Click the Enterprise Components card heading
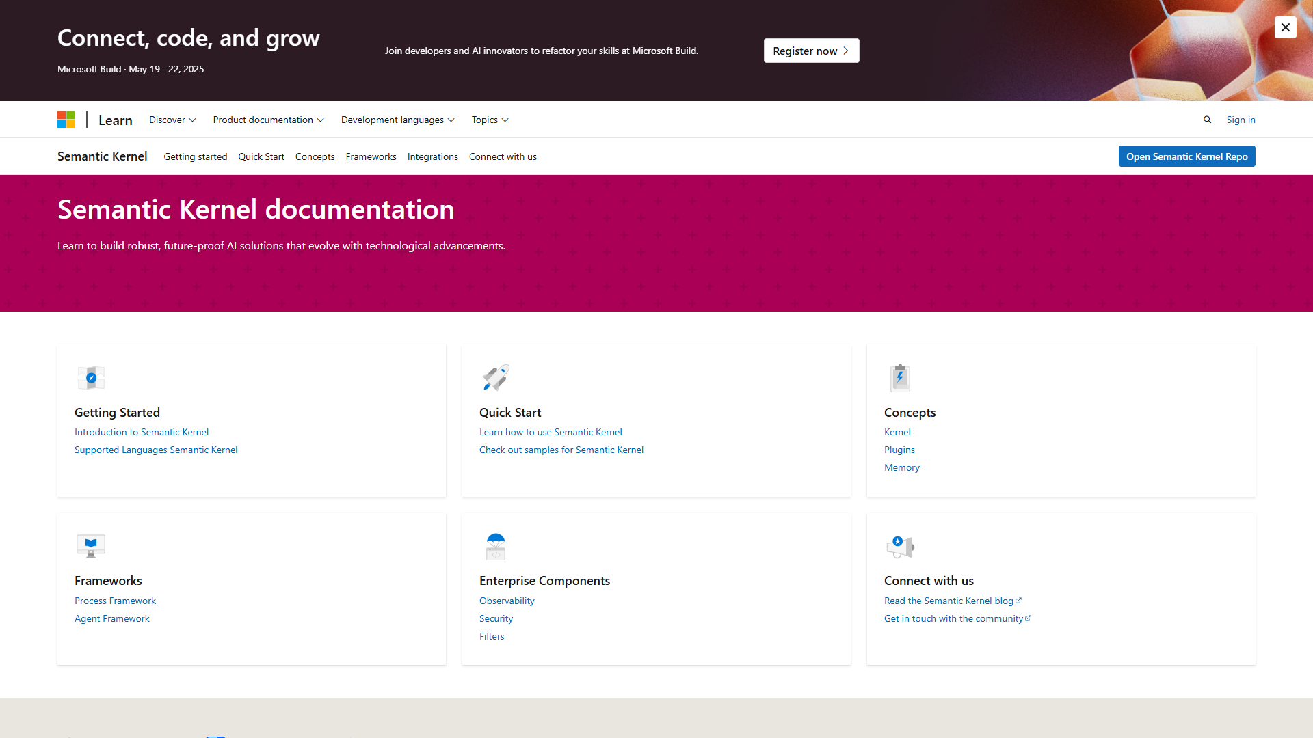Viewport: 1313px width, 738px height. pyautogui.click(x=544, y=581)
